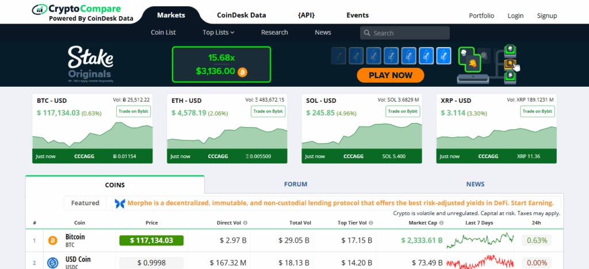Image resolution: width=589 pixels, height=269 pixels.
Task: Click the Market Cap info icon
Action: [x=441, y=223]
